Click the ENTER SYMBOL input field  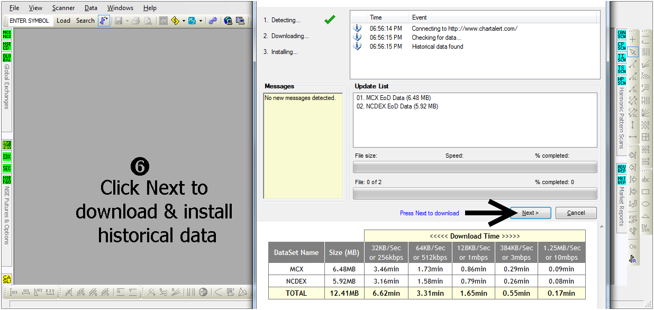coord(30,21)
